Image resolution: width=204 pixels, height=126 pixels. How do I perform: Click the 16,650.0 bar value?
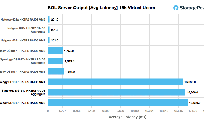pos(195,103)
